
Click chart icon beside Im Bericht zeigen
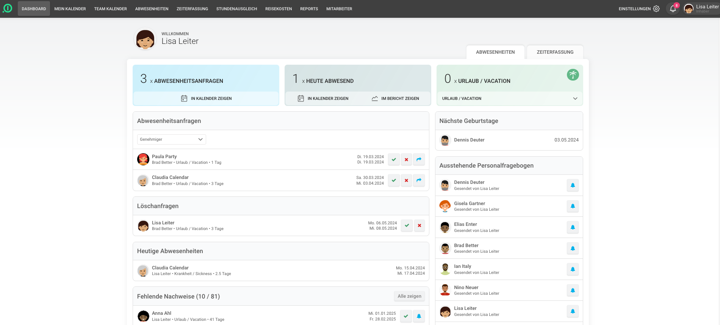pyautogui.click(x=375, y=98)
